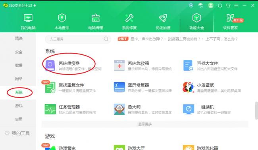Image resolution: width=258 pixels, height=150 pixels.
Task: Click the vertical scrollbar thumb
Action: 256,111
